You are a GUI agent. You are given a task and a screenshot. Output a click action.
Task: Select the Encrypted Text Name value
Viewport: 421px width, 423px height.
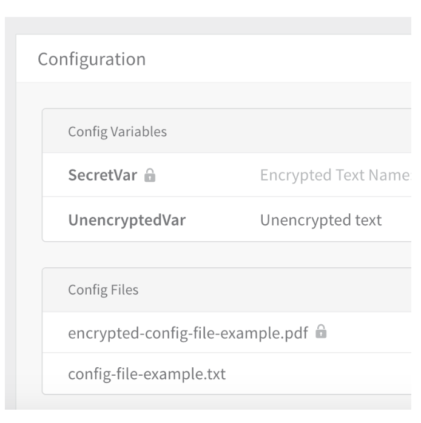click(x=335, y=175)
